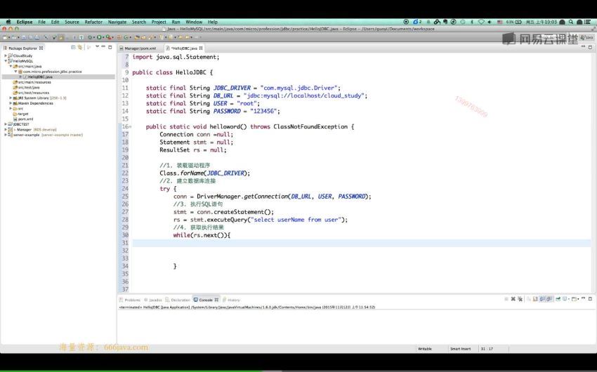Switch to the Problems tab
597x372 pixels.
click(x=132, y=300)
